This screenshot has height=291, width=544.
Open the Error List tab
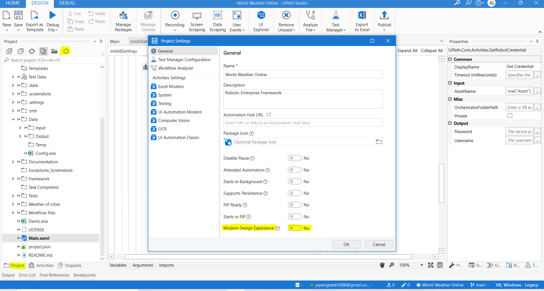(27, 275)
